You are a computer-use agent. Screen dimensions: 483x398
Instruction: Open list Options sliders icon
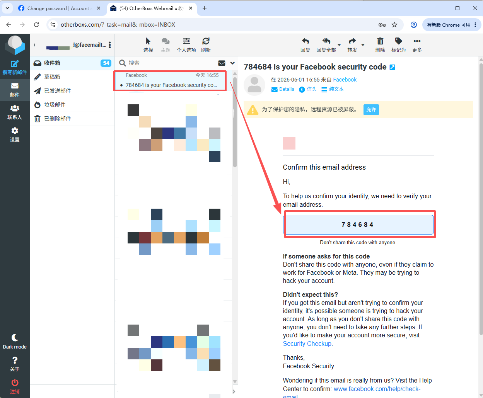(x=186, y=45)
